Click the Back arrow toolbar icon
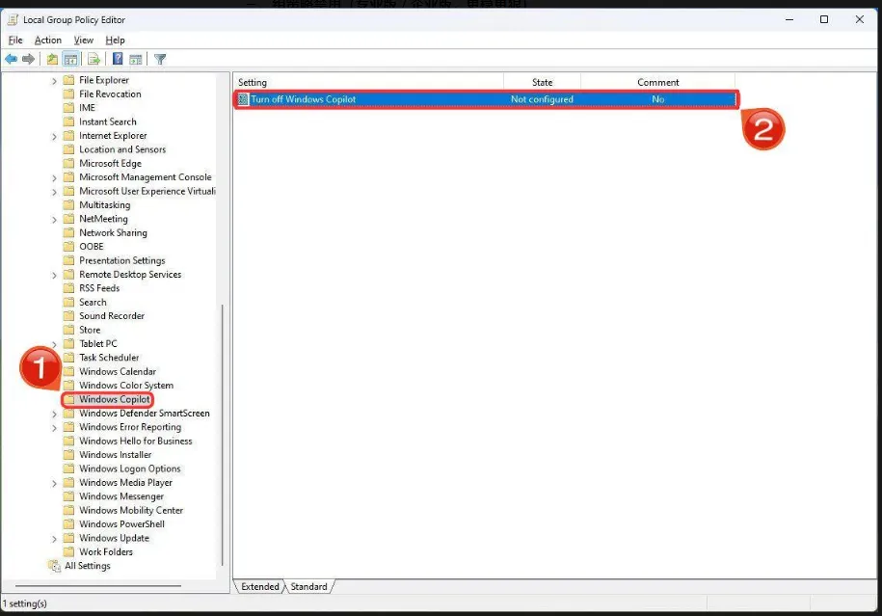The width and height of the screenshot is (882, 616). coord(11,59)
